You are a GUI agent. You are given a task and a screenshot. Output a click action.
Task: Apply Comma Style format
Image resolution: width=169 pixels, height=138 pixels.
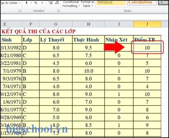pyautogui.click(x=42, y=3)
